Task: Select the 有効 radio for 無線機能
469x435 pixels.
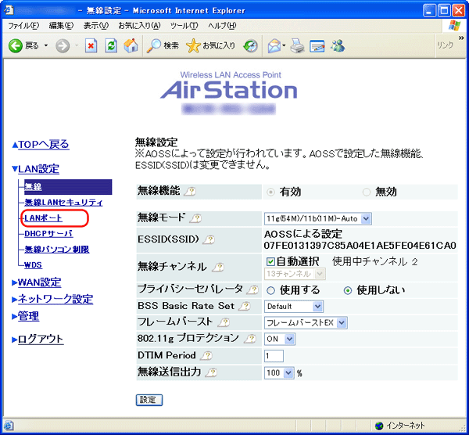Action: (x=270, y=192)
